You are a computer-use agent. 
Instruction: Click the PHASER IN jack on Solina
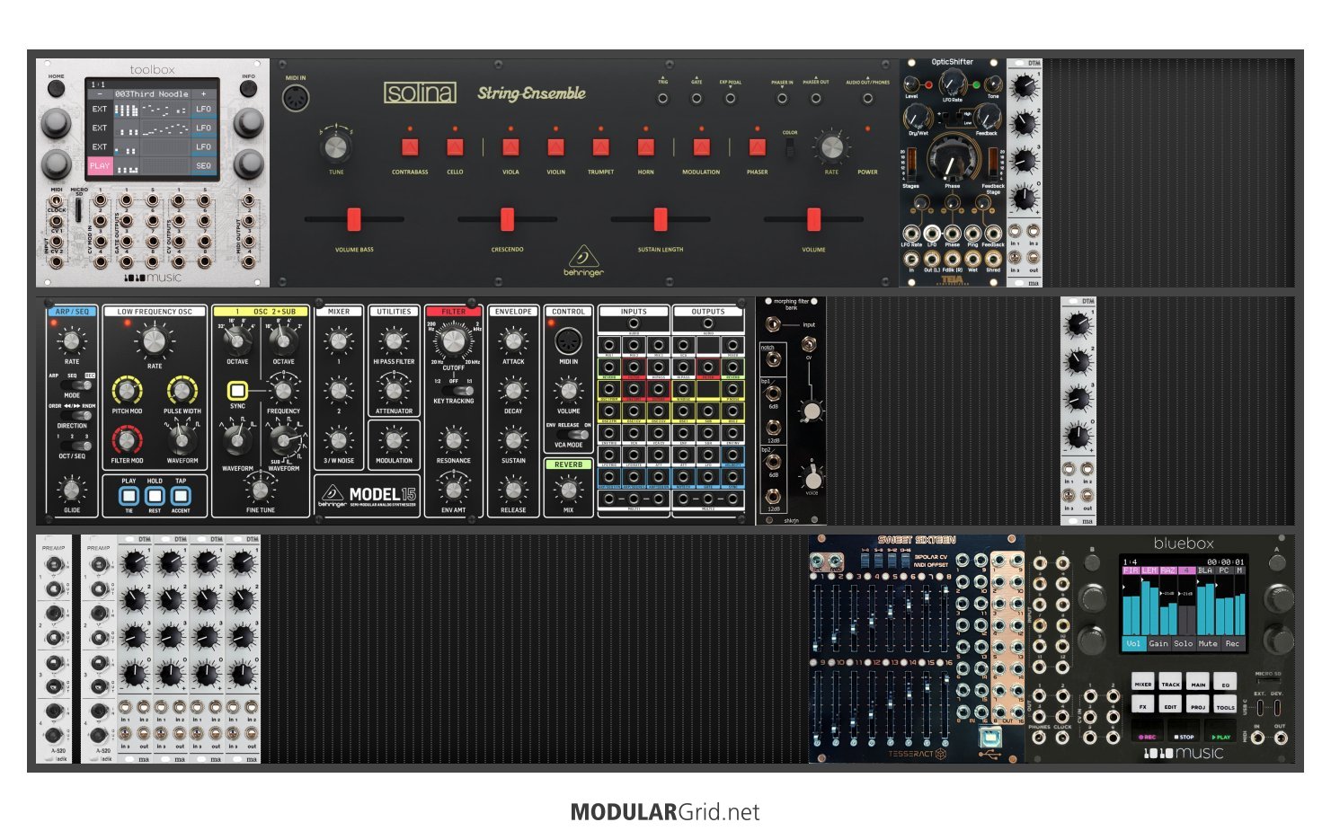[x=782, y=98]
